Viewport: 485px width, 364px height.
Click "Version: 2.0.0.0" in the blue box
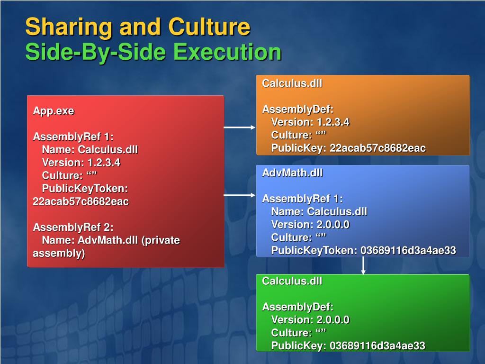310,225
